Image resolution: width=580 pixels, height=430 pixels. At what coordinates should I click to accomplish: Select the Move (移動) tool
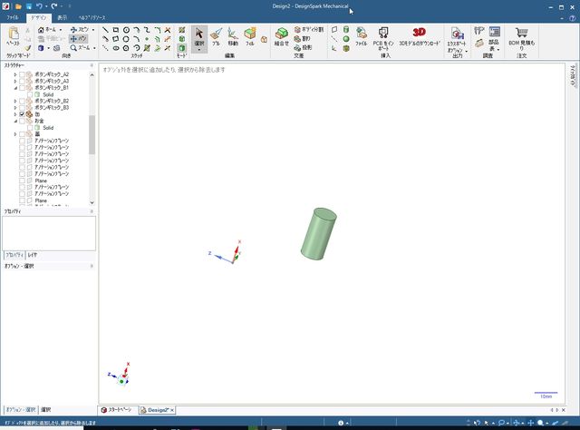pos(233,36)
